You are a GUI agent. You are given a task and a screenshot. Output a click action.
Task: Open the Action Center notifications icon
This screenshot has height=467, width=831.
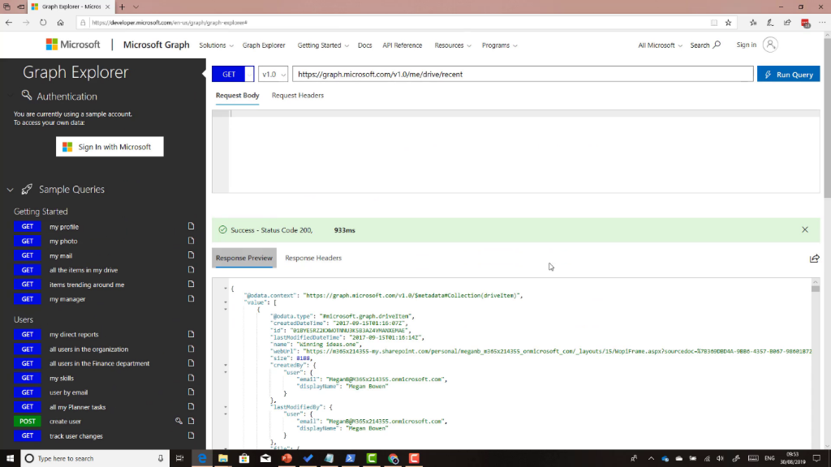816,459
